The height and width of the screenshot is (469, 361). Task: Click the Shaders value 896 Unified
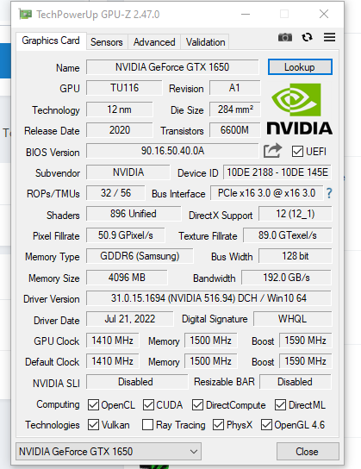(134, 214)
